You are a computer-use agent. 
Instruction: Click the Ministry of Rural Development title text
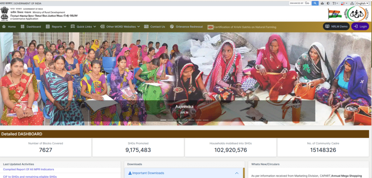coord(49,12)
